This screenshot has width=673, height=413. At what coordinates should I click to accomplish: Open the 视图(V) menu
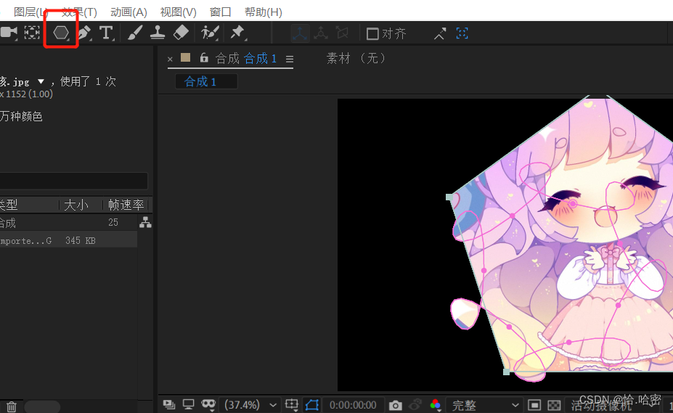[x=178, y=12]
